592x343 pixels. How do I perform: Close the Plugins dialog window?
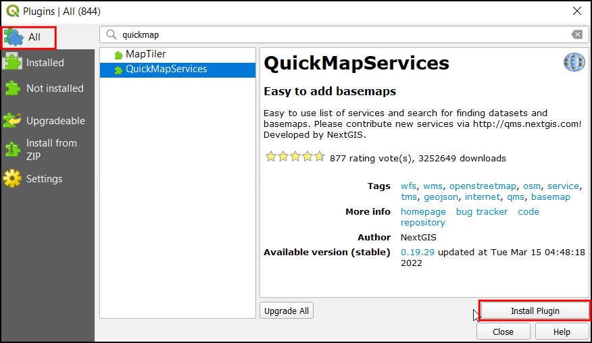coord(577,11)
